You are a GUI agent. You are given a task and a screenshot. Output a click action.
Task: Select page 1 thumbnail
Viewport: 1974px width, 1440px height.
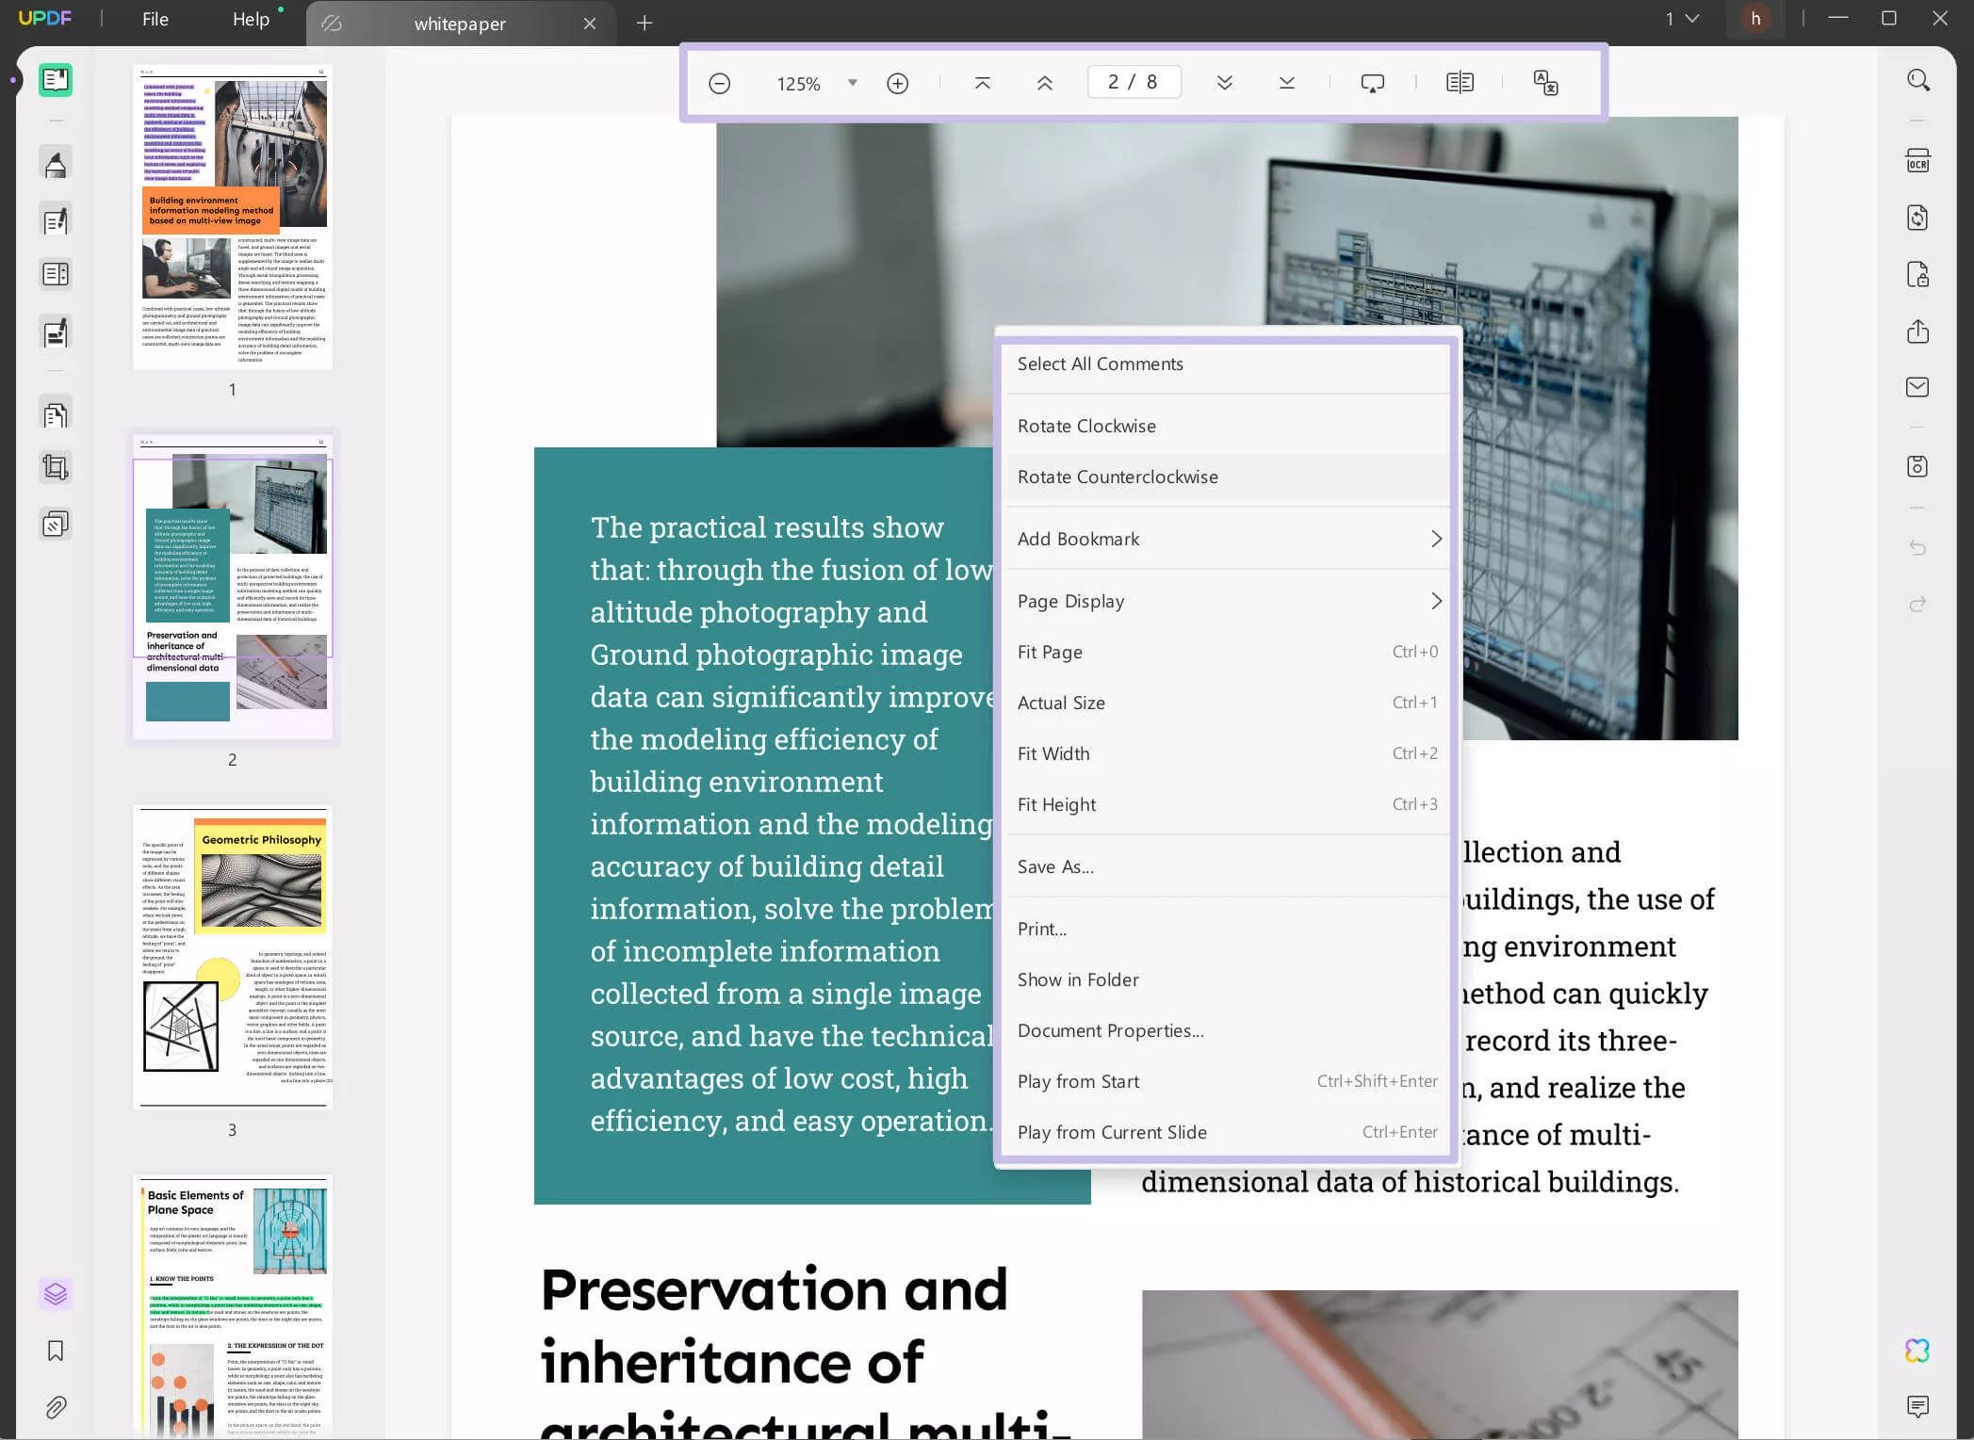(x=233, y=218)
